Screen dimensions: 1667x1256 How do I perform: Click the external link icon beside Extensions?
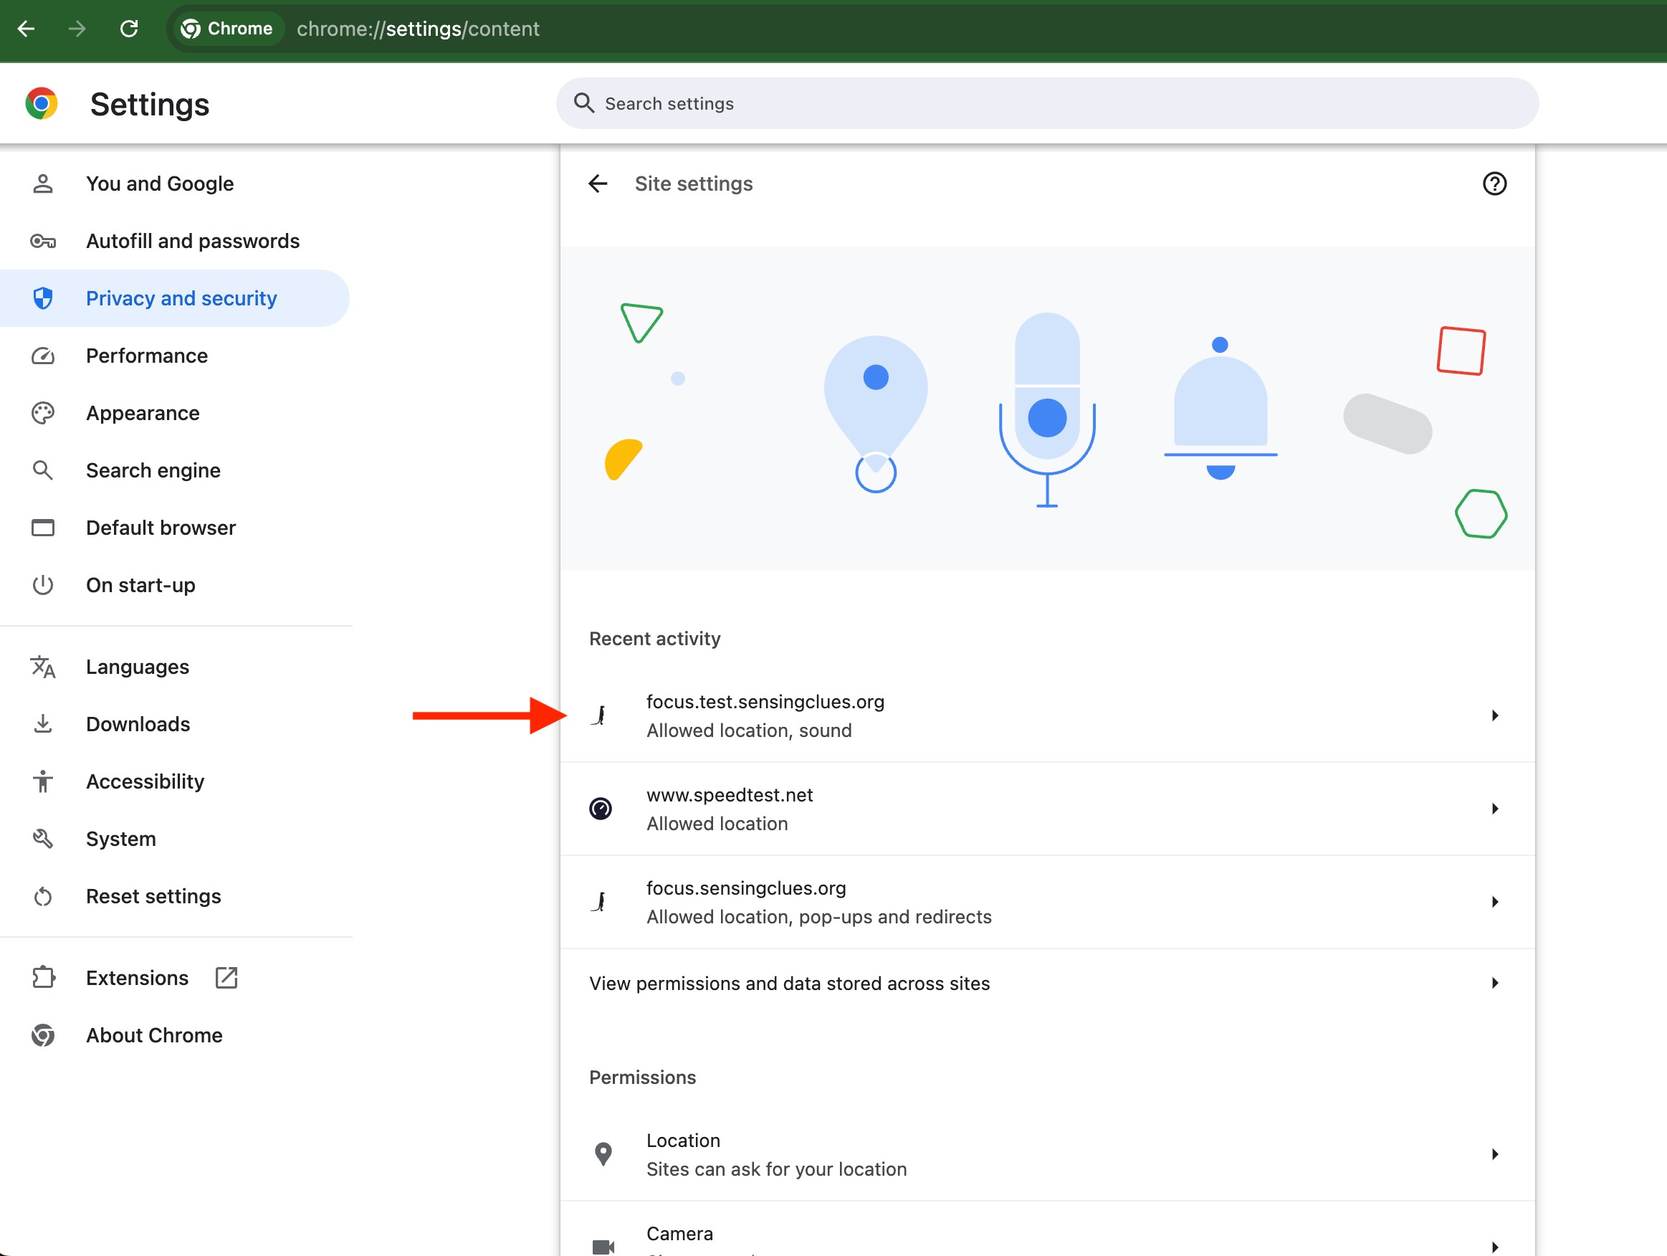tap(226, 978)
